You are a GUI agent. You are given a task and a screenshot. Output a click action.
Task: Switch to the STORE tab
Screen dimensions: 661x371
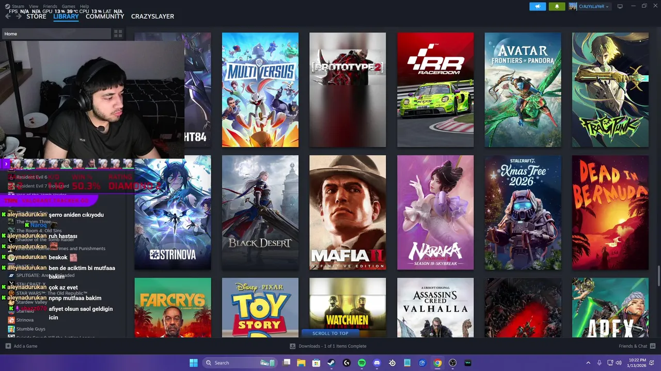coord(36,16)
